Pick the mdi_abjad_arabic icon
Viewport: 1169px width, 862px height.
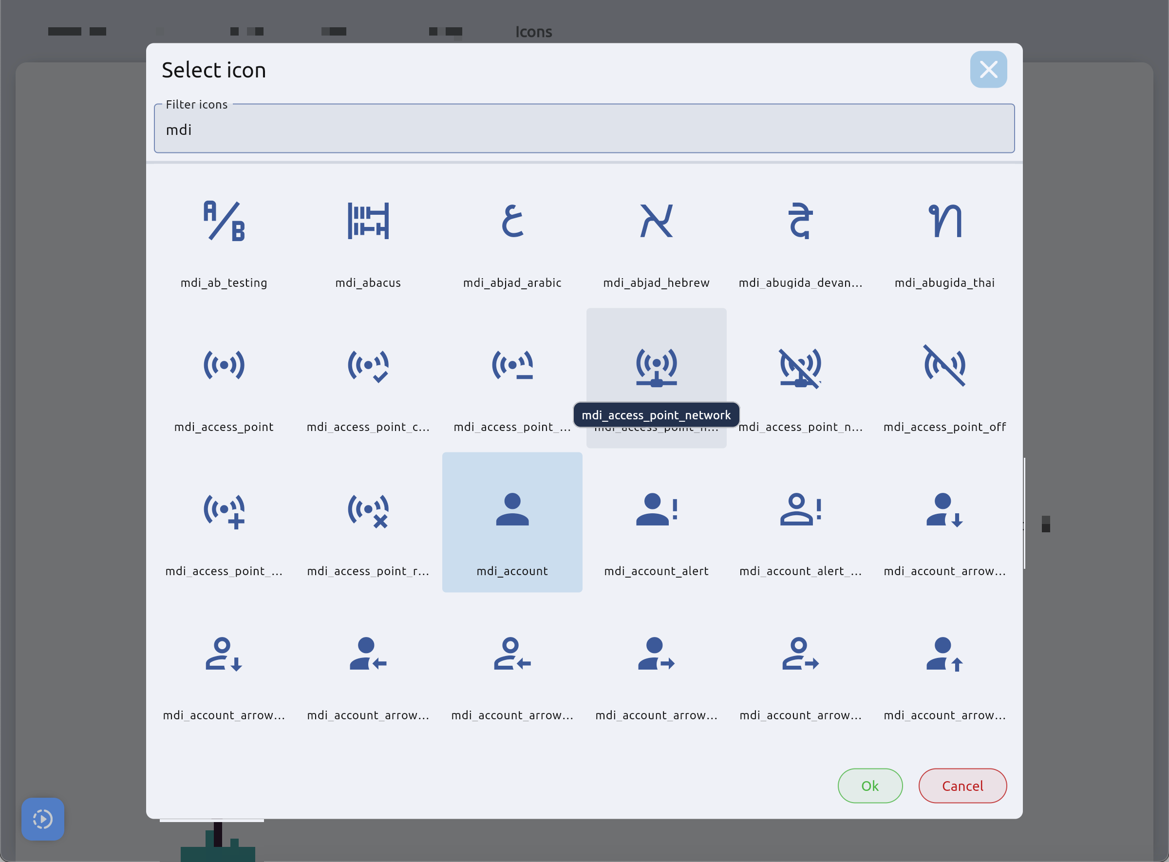click(x=512, y=234)
